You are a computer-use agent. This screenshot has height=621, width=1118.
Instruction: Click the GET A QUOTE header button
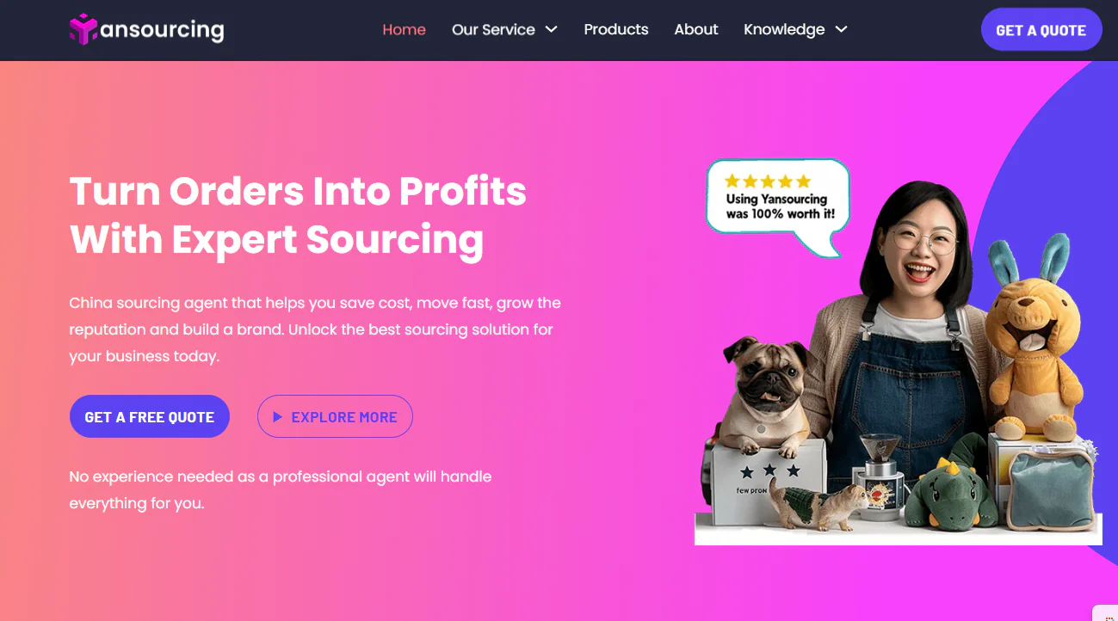click(1041, 30)
